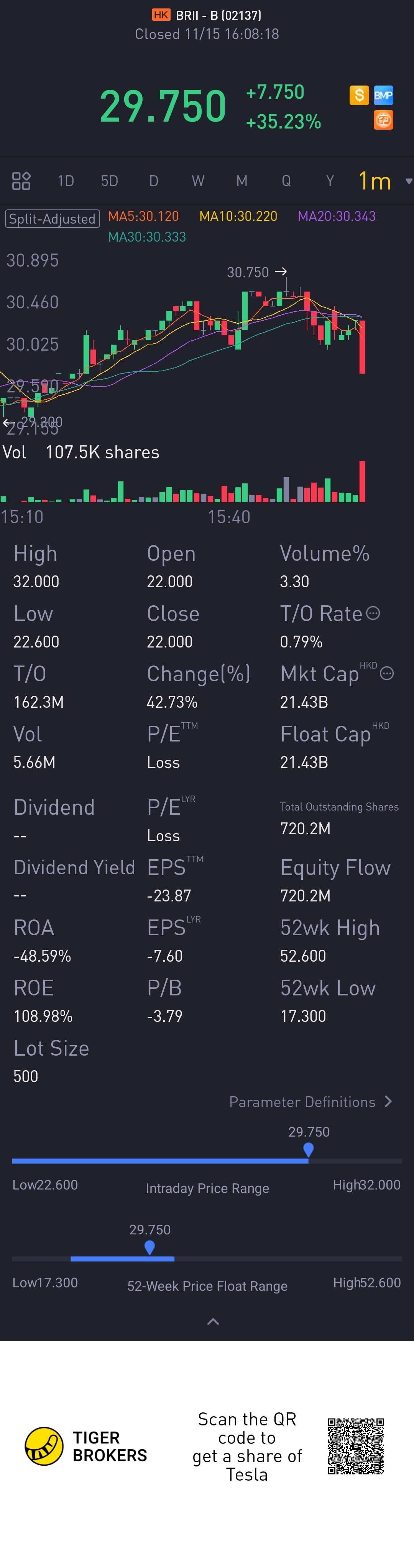
Task: Tap the Tesla share QR code
Action: tap(356, 1446)
